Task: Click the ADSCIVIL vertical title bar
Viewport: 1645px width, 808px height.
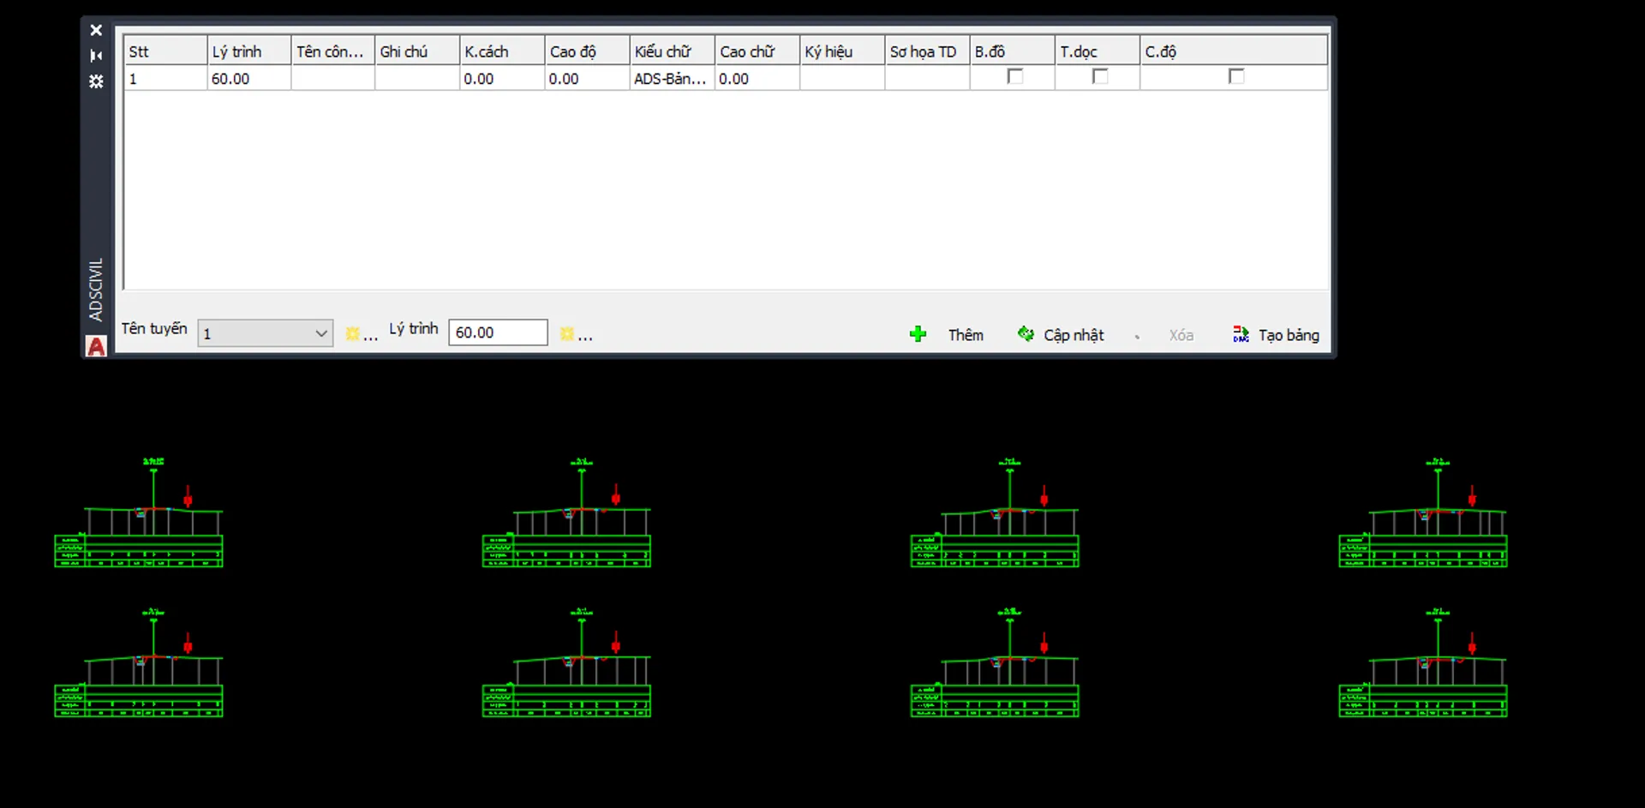Action: tap(96, 289)
